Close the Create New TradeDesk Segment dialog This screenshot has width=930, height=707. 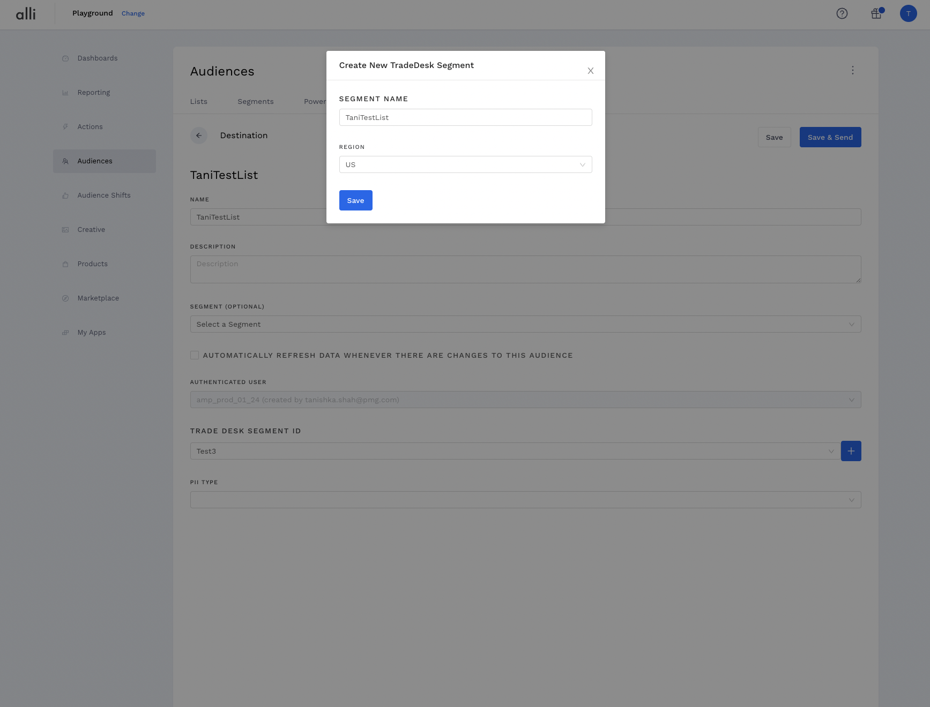[x=590, y=71]
